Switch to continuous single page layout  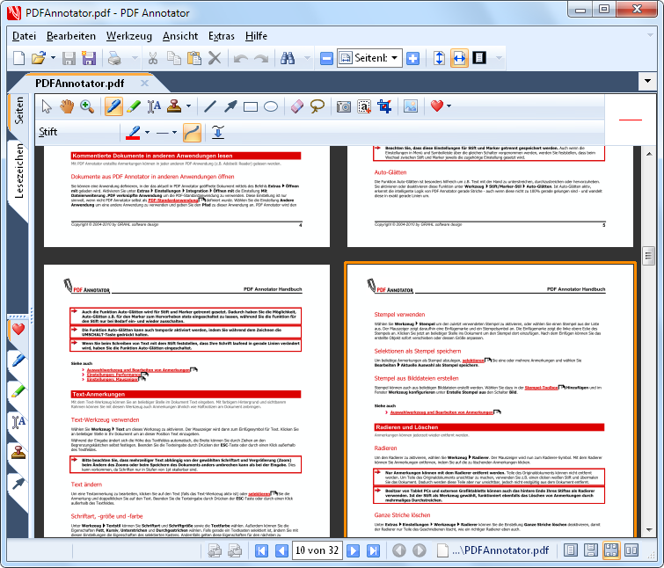591,550
